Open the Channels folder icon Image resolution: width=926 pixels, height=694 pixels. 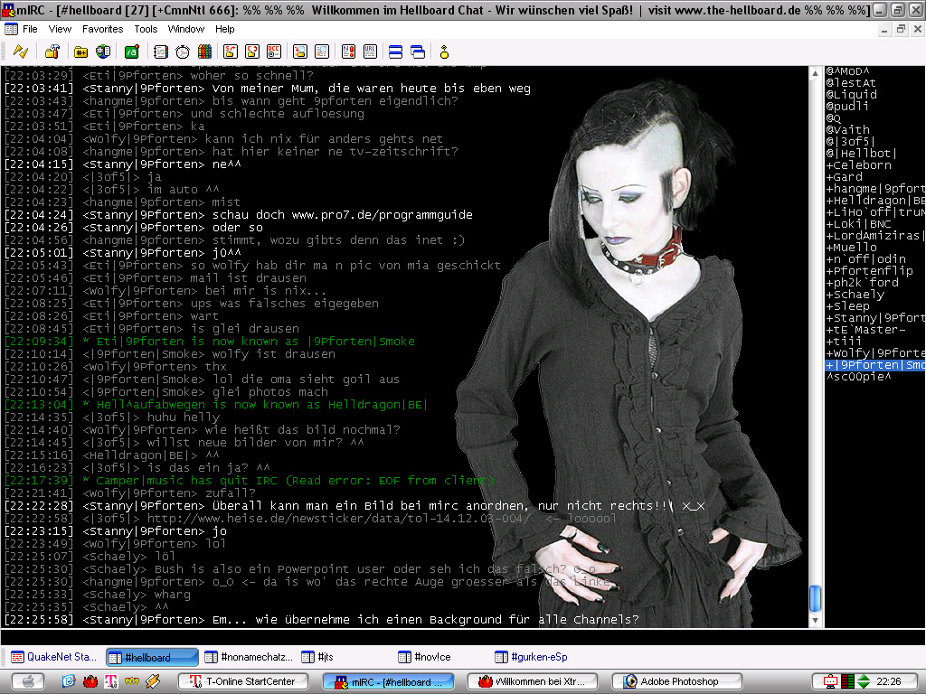(80, 52)
